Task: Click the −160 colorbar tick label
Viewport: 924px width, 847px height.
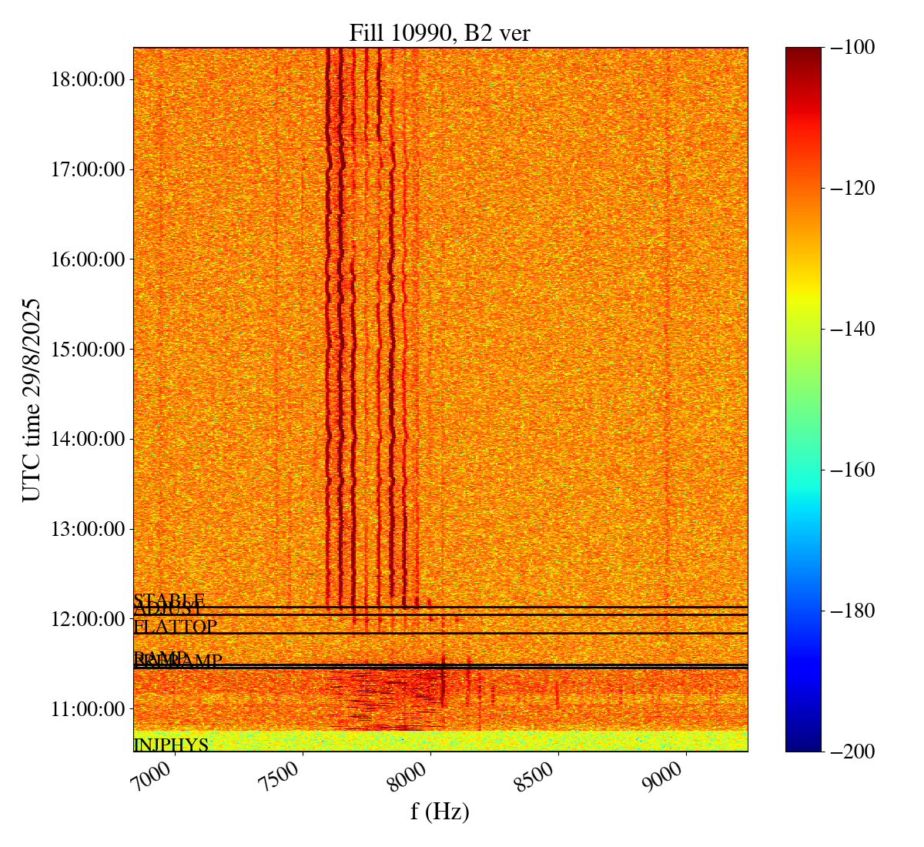Action: click(852, 470)
